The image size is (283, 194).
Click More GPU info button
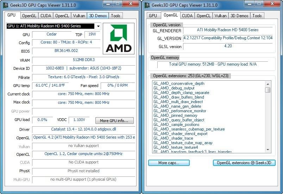coord(114,121)
